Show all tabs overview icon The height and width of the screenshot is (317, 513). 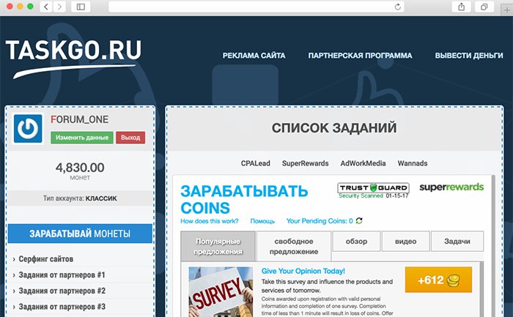click(x=484, y=7)
